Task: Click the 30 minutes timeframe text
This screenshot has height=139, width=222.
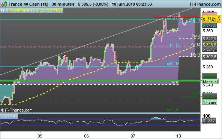Action: pos(63,4)
